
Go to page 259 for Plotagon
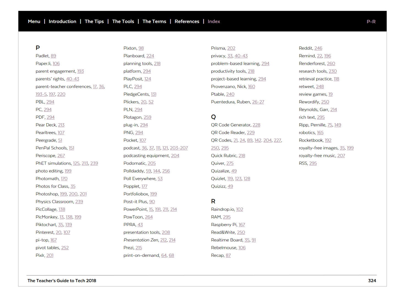147,117
